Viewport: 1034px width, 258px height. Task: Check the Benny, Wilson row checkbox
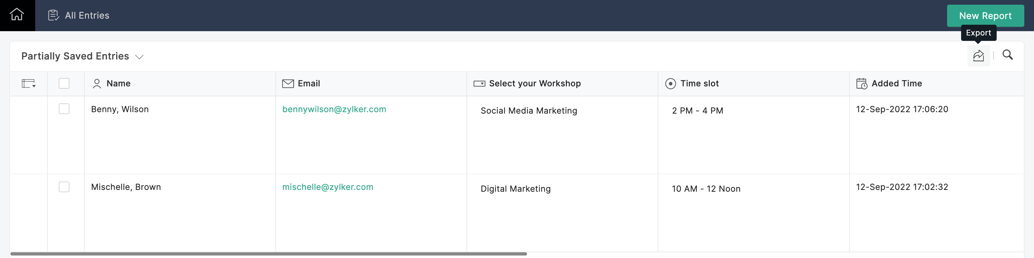64,109
